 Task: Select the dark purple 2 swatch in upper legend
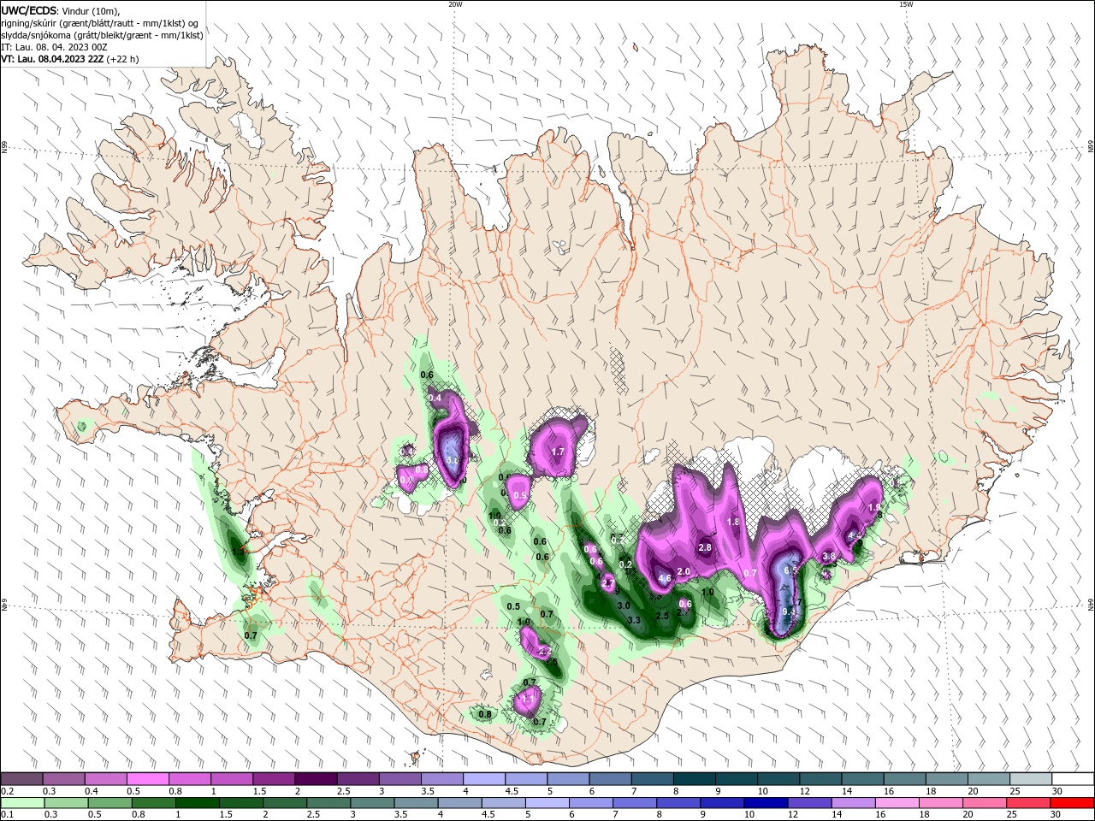[x=315, y=779]
